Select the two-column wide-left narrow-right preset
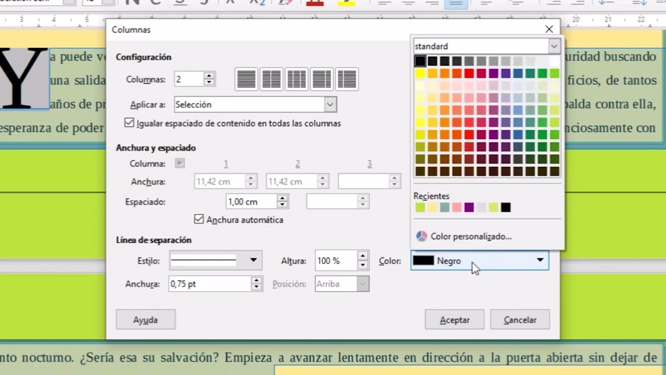Image resolution: width=666 pixels, height=375 pixels. [x=322, y=80]
